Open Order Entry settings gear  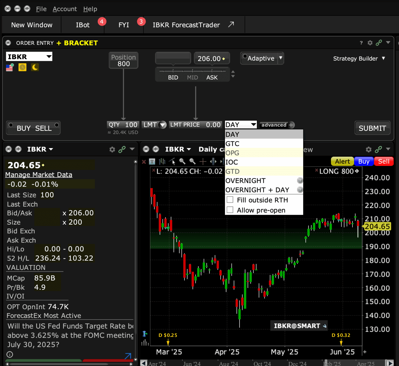(370, 43)
